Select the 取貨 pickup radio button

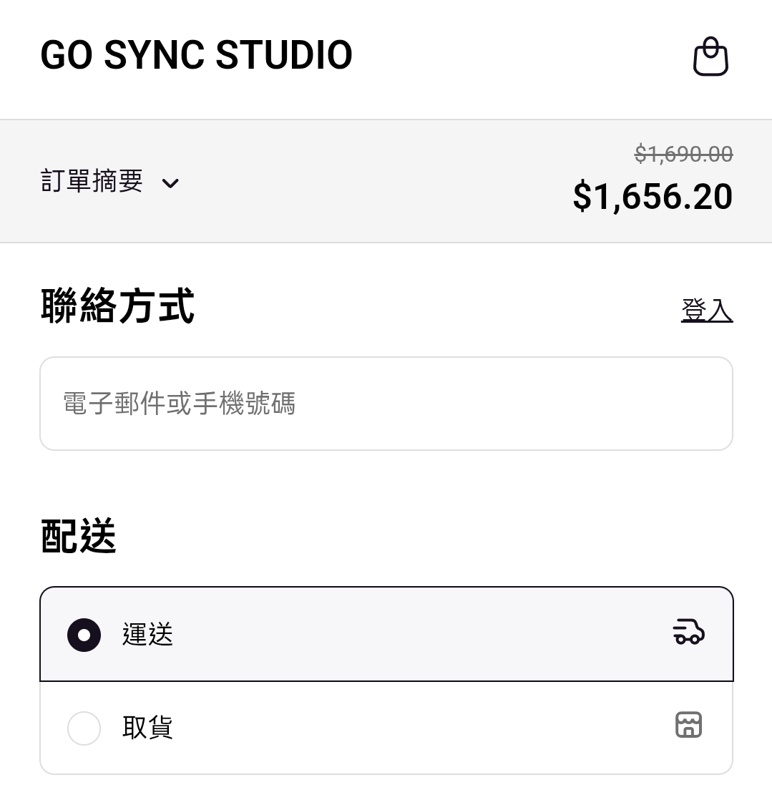84,728
